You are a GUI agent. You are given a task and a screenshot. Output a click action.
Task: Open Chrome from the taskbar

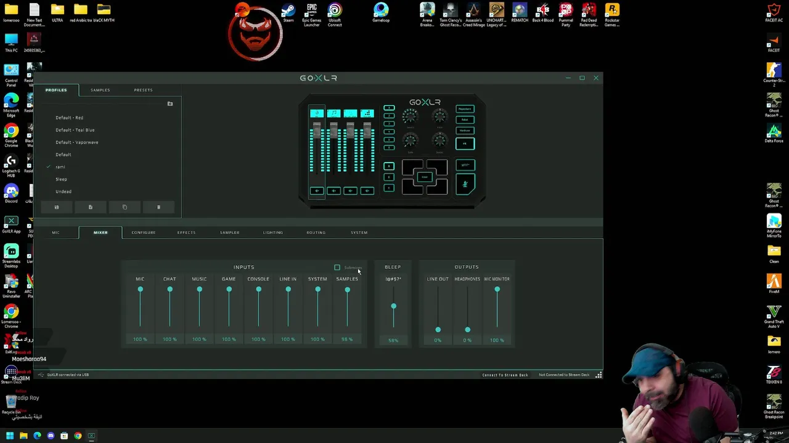point(78,436)
